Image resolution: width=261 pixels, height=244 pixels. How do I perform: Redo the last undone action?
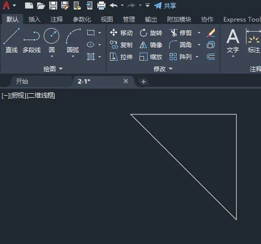pyautogui.click(x=132, y=6)
